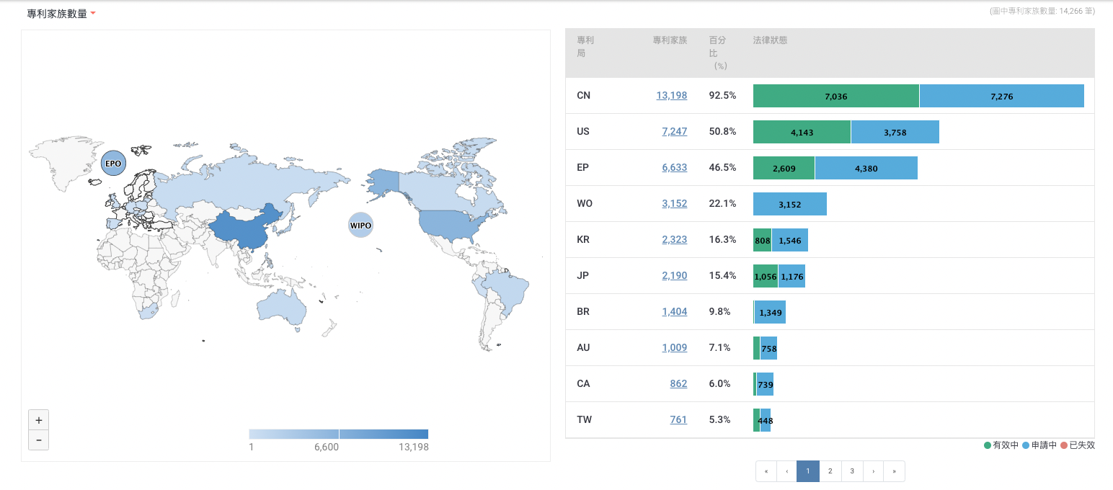Open the 專利家族數量 dropdown
The height and width of the screenshot is (490, 1113).
click(x=61, y=14)
